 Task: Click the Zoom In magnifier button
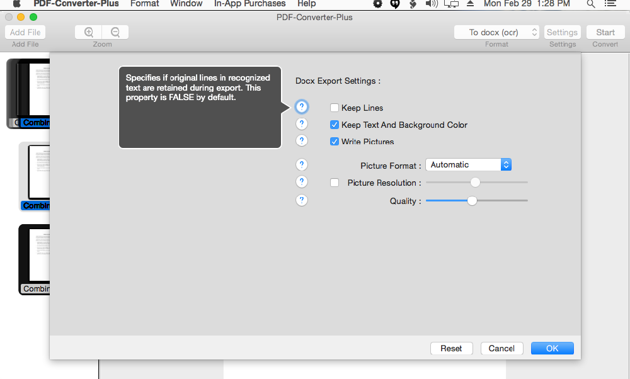(88, 32)
